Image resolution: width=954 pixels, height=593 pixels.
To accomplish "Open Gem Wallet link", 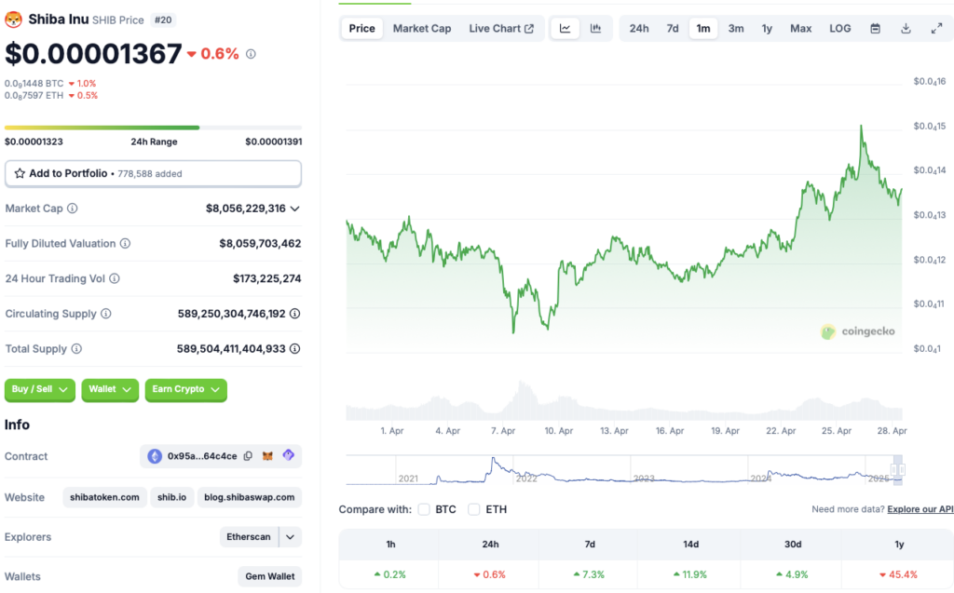I will click(270, 576).
